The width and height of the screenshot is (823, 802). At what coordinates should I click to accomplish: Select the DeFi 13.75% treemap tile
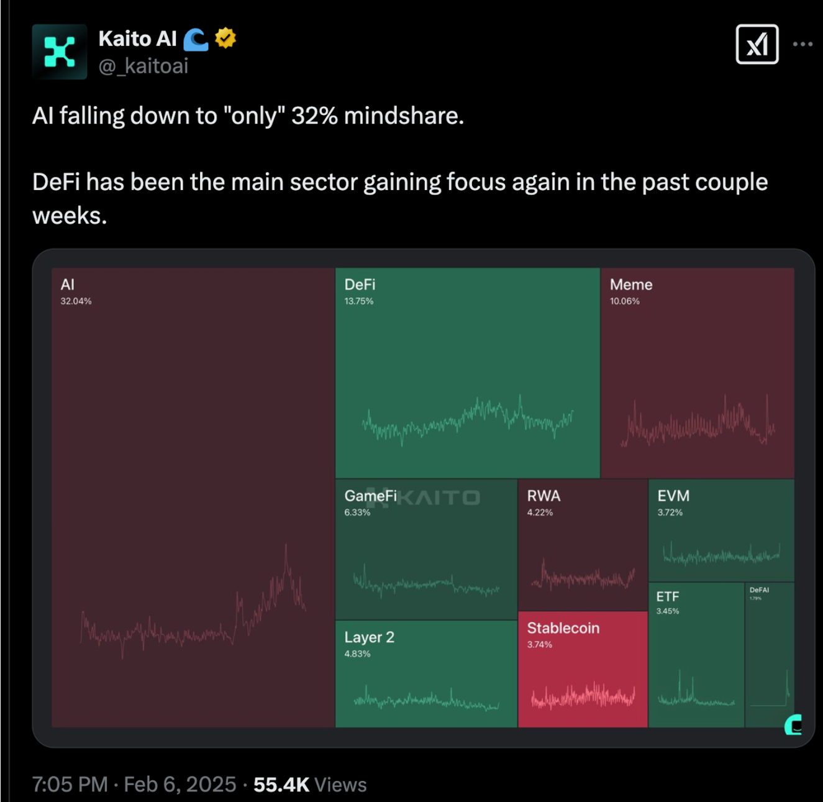click(x=467, y=373)
